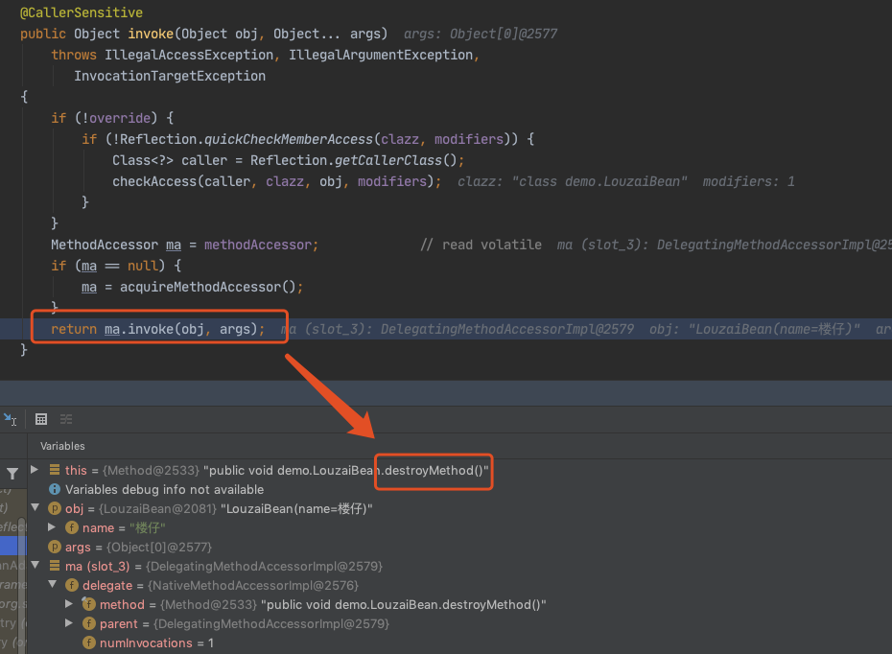The width and height of the screenshot is (892, 654).
Task: Click the field icon beside delegate
Action: [x=72, y=585]
